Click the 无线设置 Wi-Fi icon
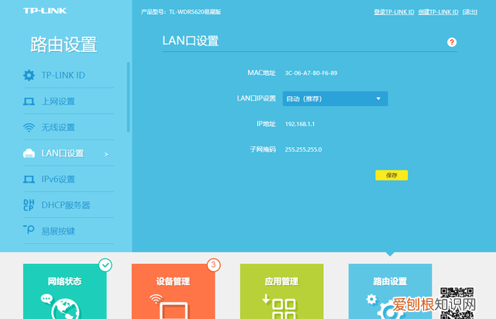The image size is (496, 319). 29,127
